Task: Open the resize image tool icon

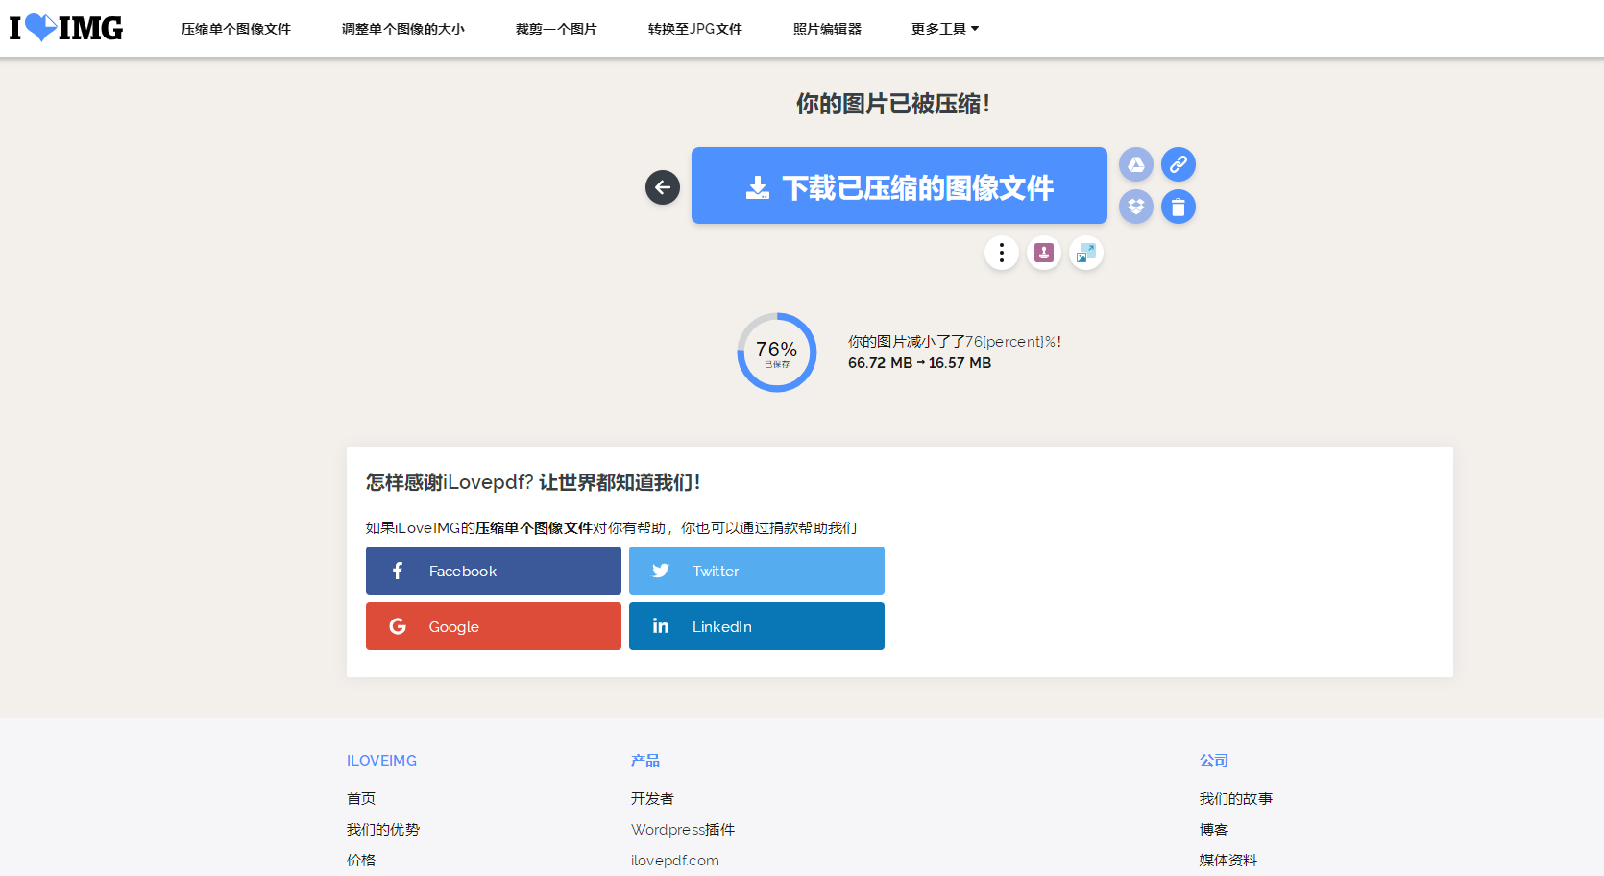Action: coord(1086,253)
